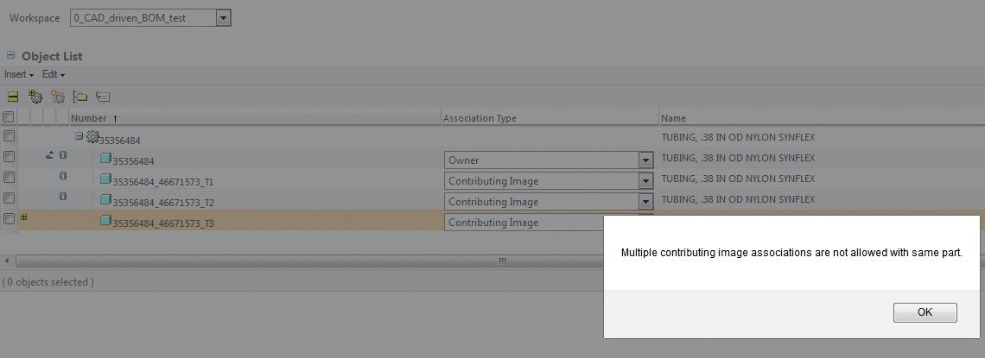Click the CAD document icon for 35356484_46671573_T3

[106, 221]
